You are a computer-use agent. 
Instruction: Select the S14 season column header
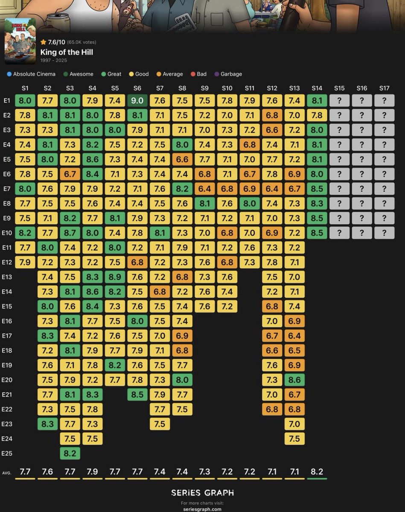(317, 88)
